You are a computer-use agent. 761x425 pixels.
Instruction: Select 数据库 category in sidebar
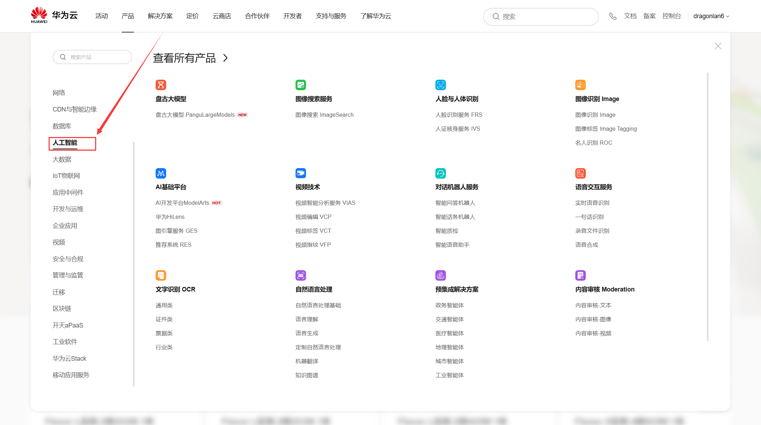coord(62,126)
